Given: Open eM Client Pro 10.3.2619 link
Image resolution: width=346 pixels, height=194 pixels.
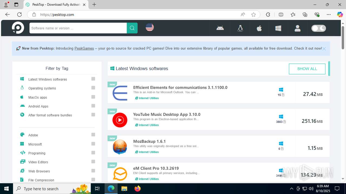Looking at the screenshot, I should [x=156, y=168].
